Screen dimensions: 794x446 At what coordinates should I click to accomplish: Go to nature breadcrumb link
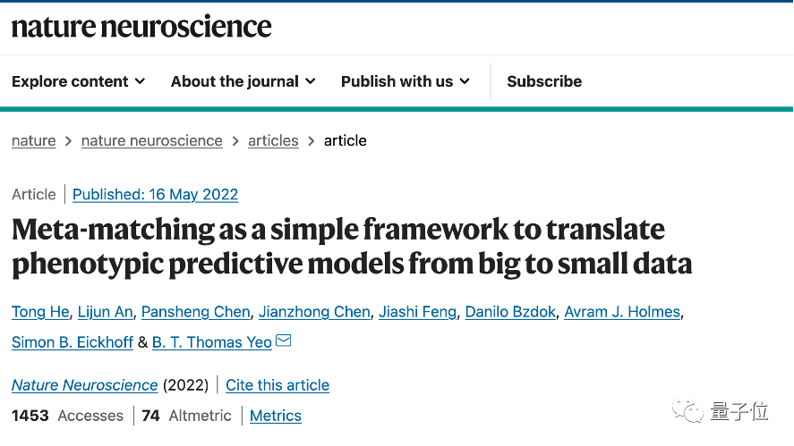33,140
